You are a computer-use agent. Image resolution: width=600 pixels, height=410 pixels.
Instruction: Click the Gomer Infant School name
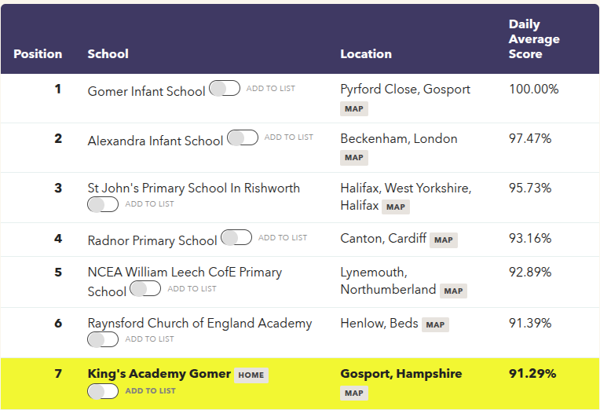(x=146, y=91)
